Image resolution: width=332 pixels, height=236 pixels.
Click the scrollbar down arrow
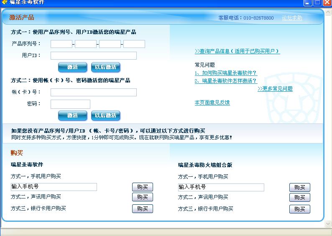(328, 223)
